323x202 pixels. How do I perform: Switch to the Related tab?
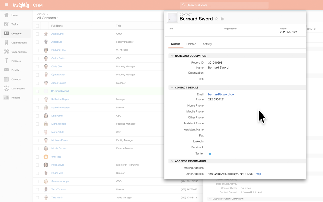point(191,44)
